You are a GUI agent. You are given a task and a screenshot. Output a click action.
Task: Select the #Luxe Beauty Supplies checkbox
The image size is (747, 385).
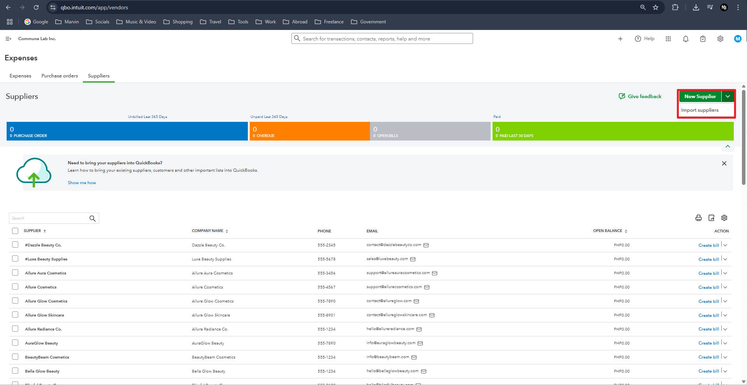coord(15,258)
